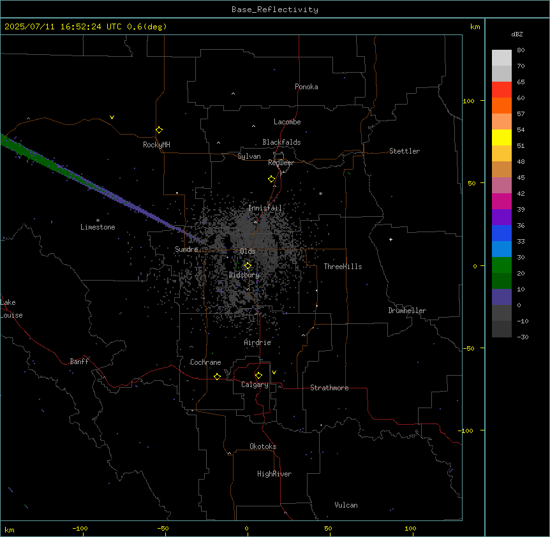Click the dBZ legend heading
The image size is (550, 537).
pyautogui.click(x=517, y=34)
